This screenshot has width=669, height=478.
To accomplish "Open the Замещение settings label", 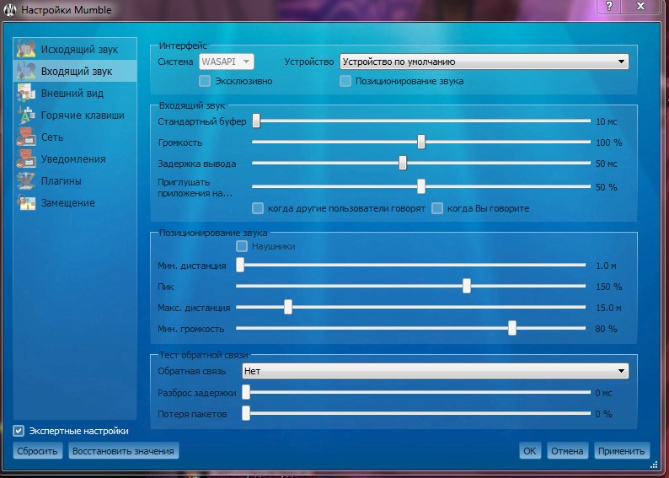I will click(x=68, y=202).
